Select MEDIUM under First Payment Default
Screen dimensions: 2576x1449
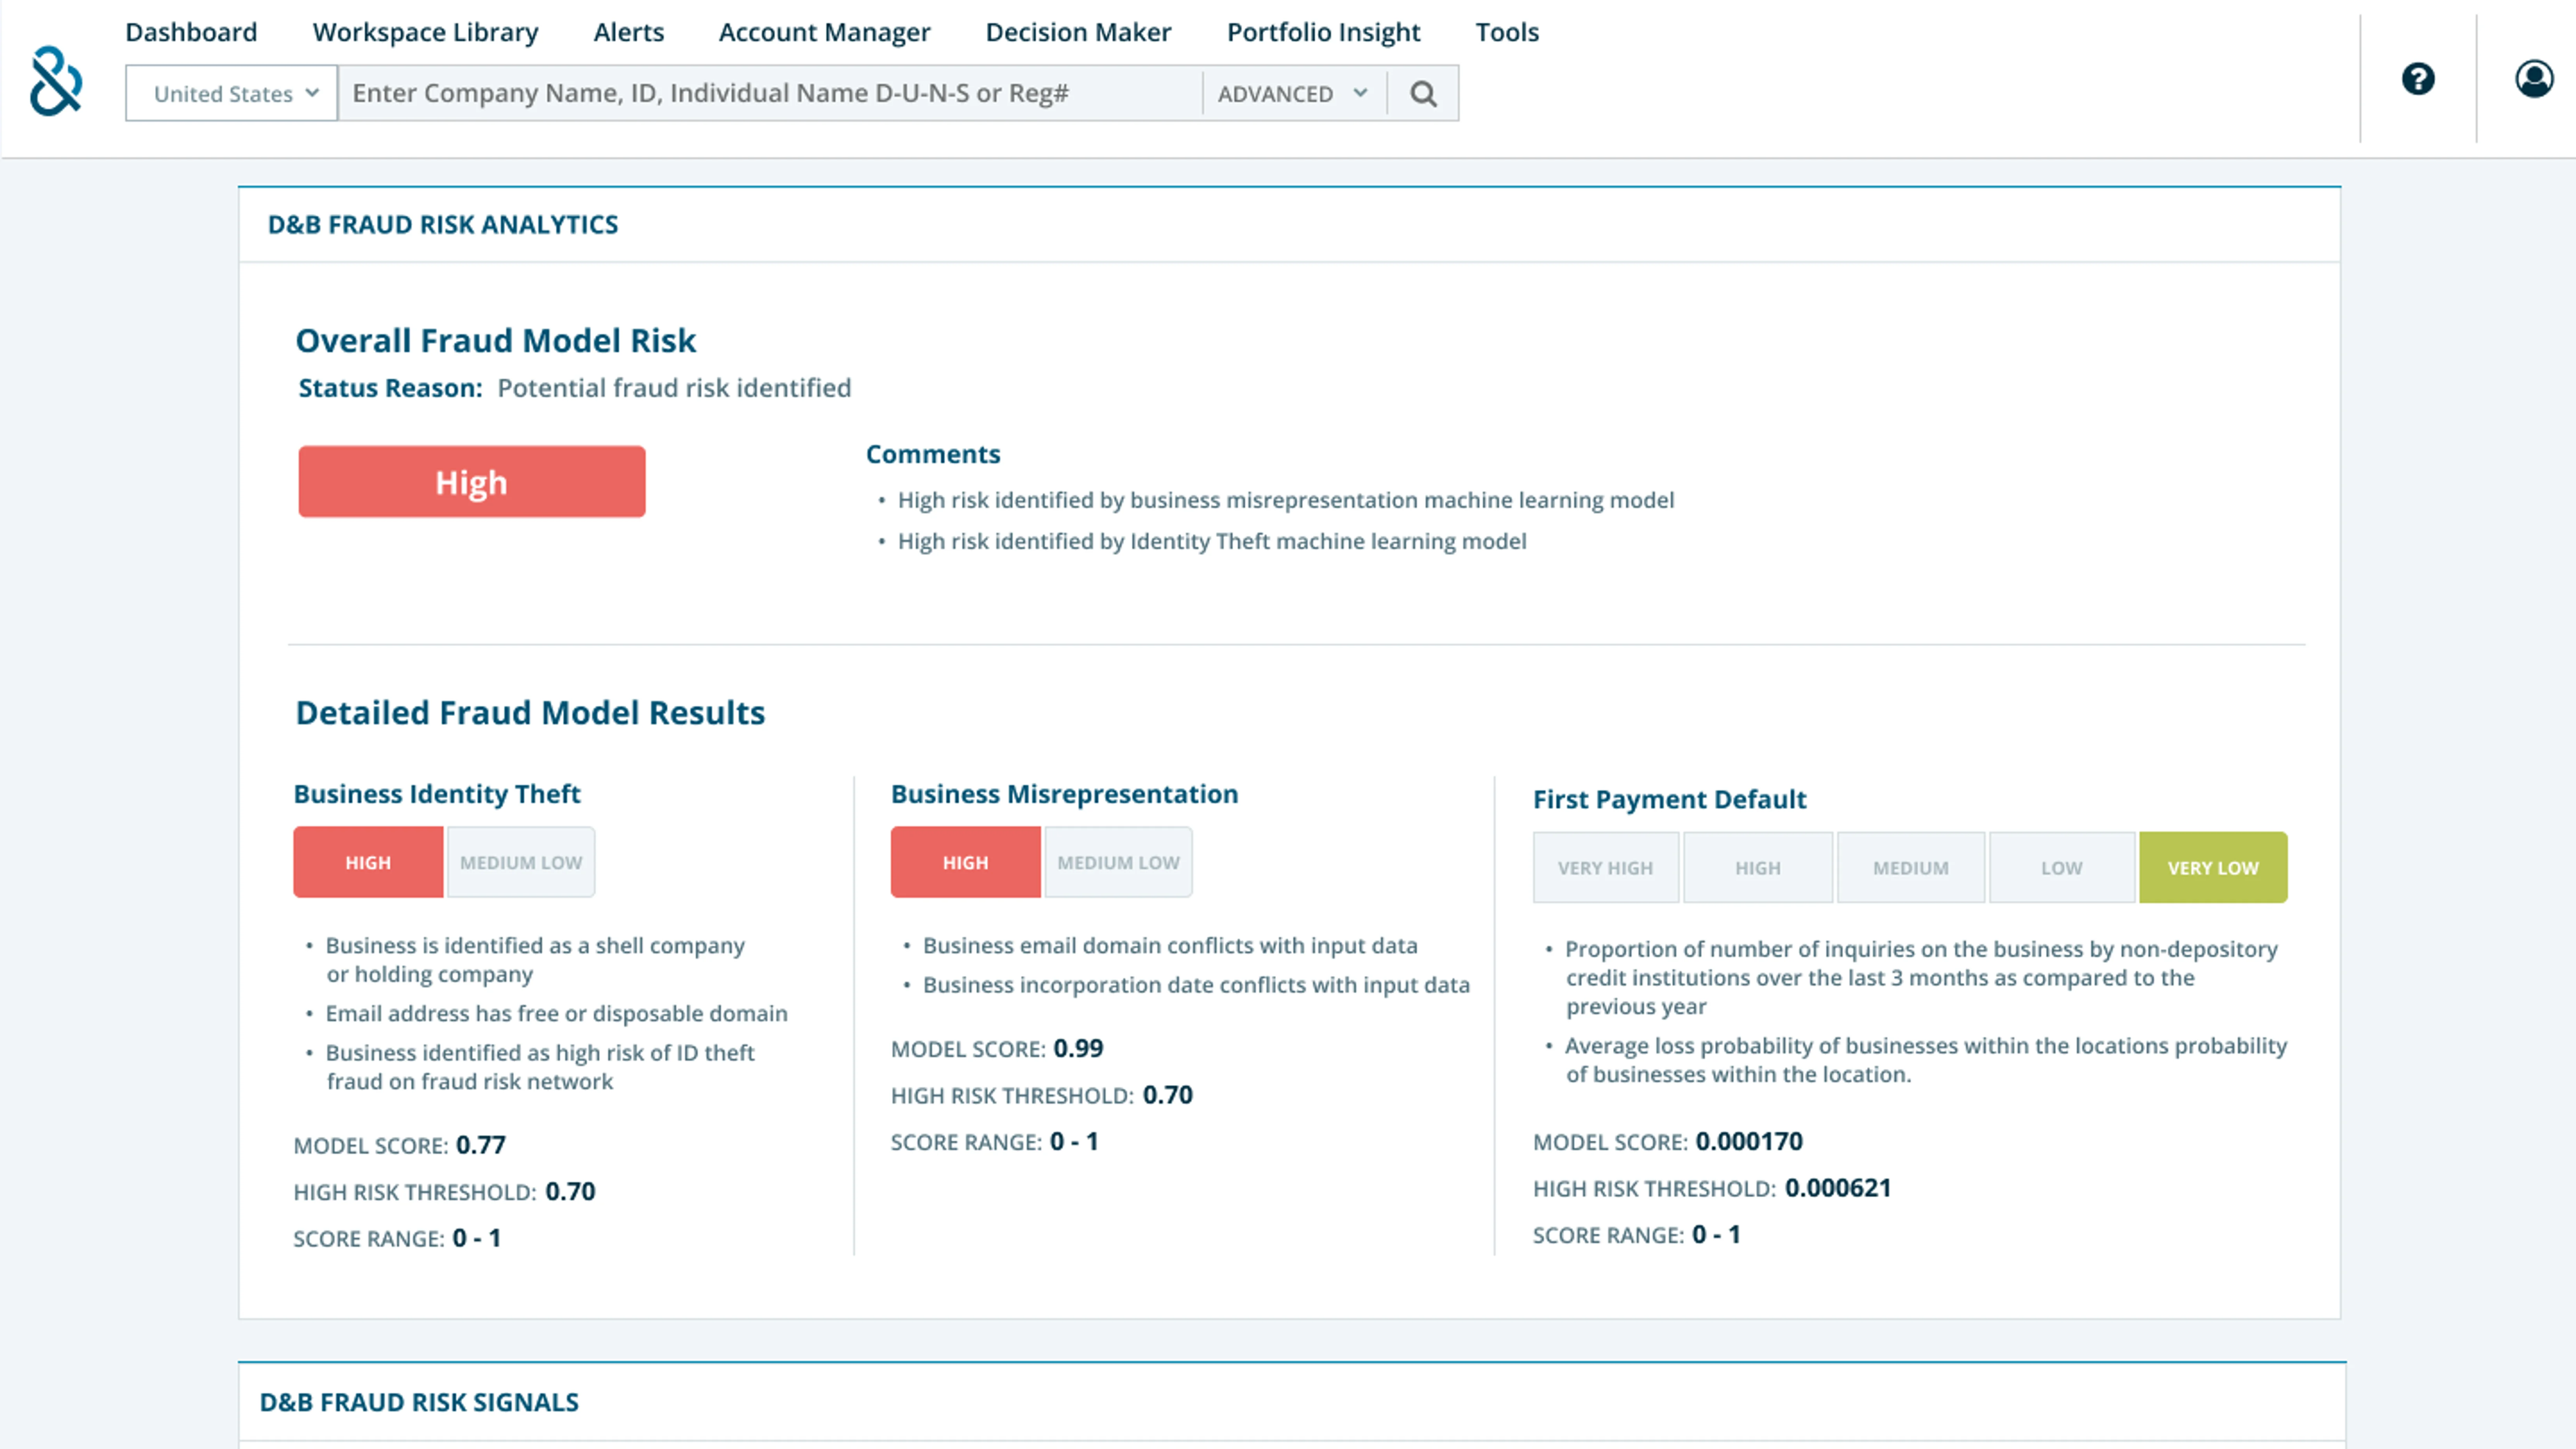pyautogui.click(x=1911, y=868)
